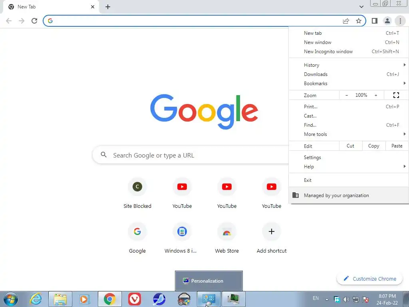Open the Site Blocked shortcut
The height and width of the screenshot is (307, 409).
137,193
